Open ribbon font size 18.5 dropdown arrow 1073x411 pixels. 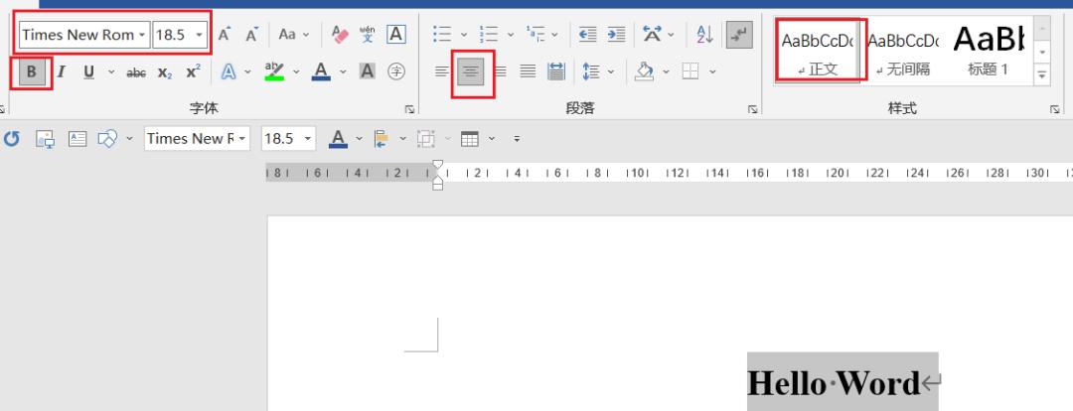coord(199,34)
